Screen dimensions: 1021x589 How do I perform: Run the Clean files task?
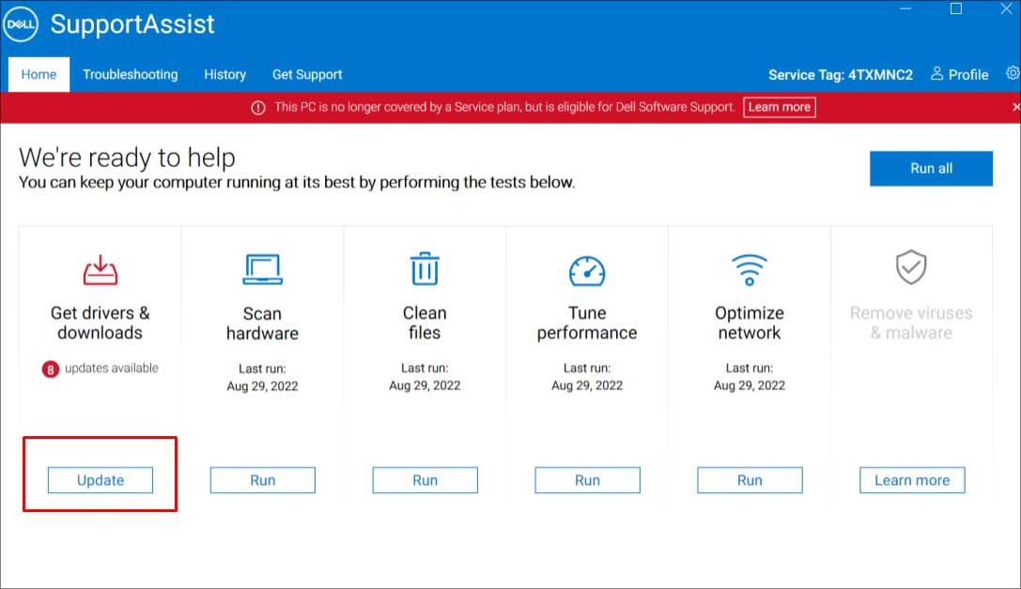click(x=425, y=480)
